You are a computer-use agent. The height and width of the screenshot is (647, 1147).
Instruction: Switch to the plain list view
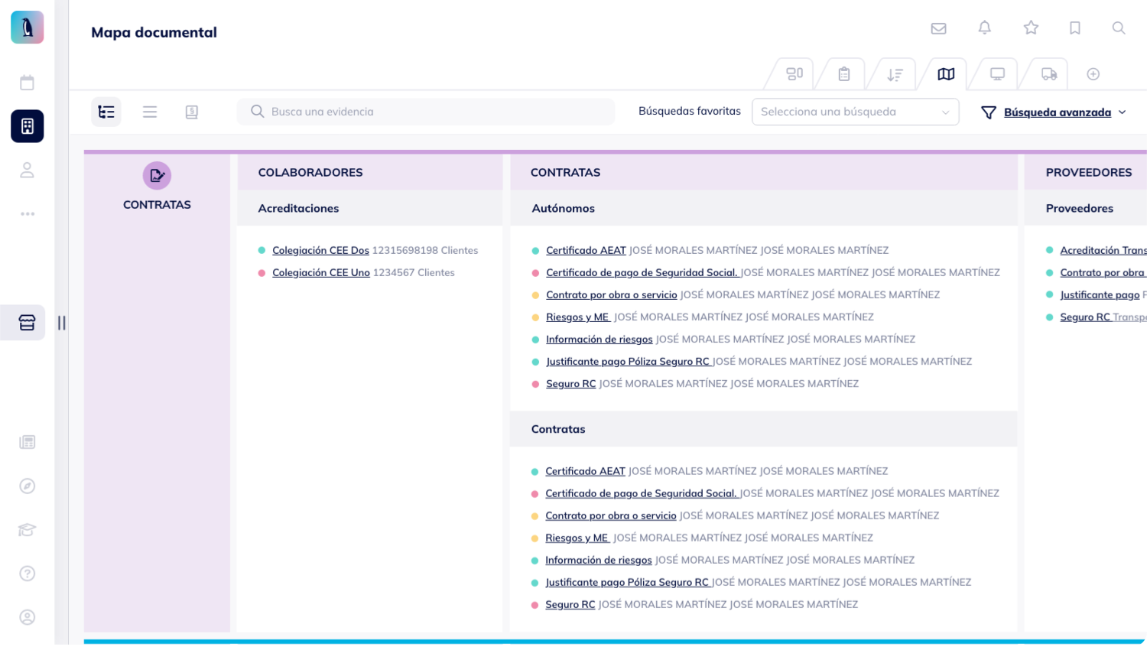pos(150,112)
